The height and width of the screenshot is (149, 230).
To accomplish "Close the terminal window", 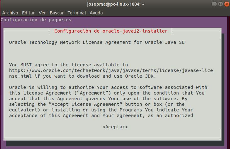I will [227, 4].
